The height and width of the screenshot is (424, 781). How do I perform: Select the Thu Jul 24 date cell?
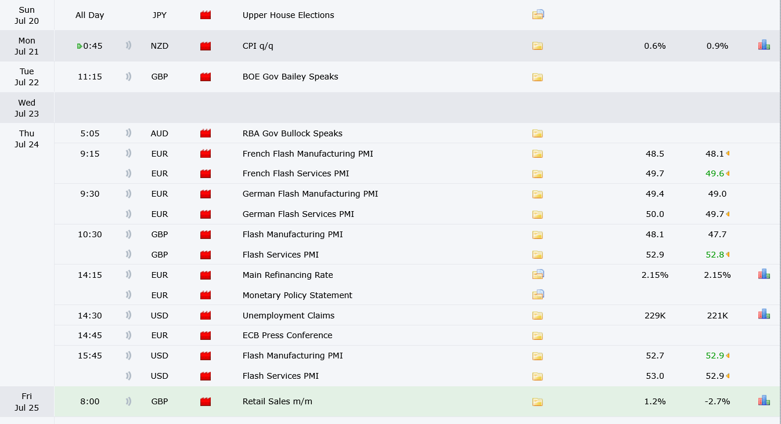(27, 139)
